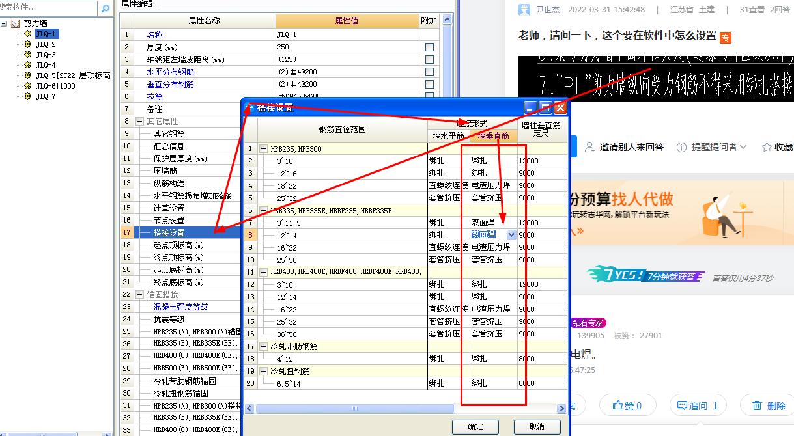
Task: Click into the 搜索构件 search field
Action: [49, 8]
